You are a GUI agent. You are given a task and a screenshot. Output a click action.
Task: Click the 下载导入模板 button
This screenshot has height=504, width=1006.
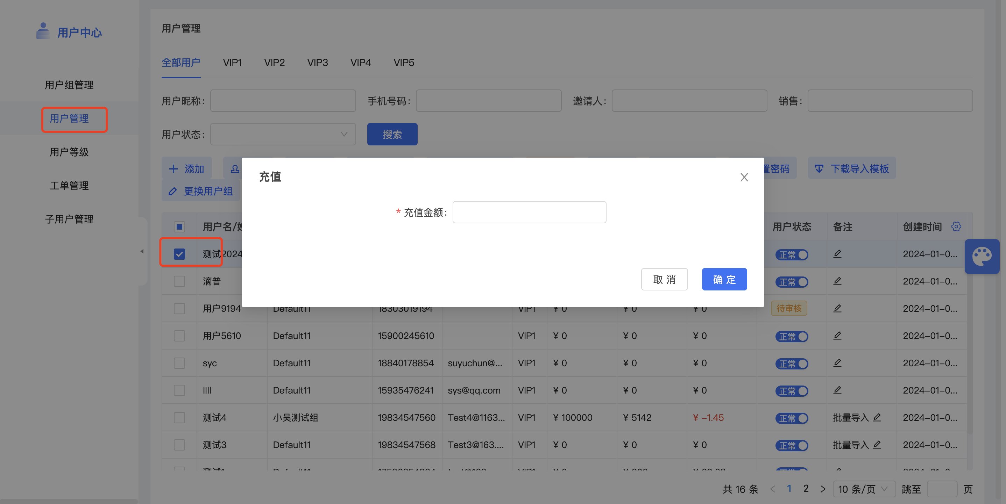tap(852, 168)
